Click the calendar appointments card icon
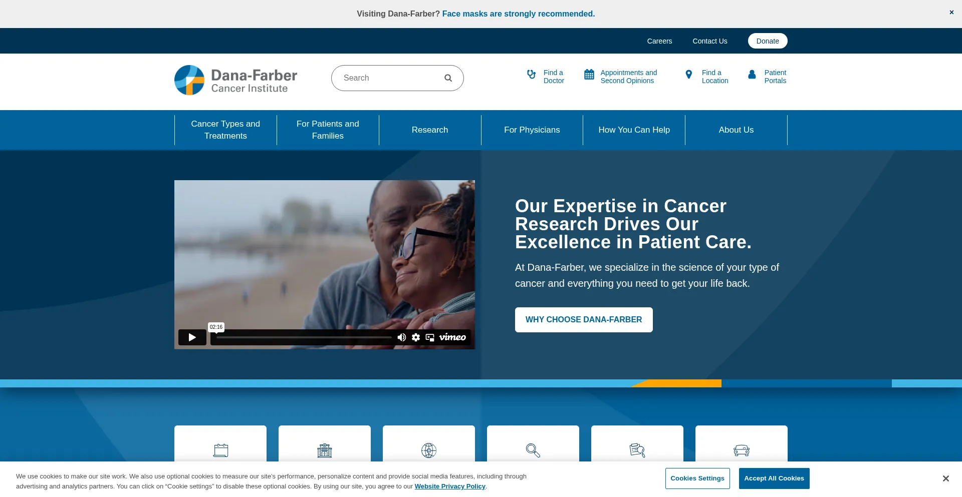This screenshot has width=962, height=497. pos(220,450)
